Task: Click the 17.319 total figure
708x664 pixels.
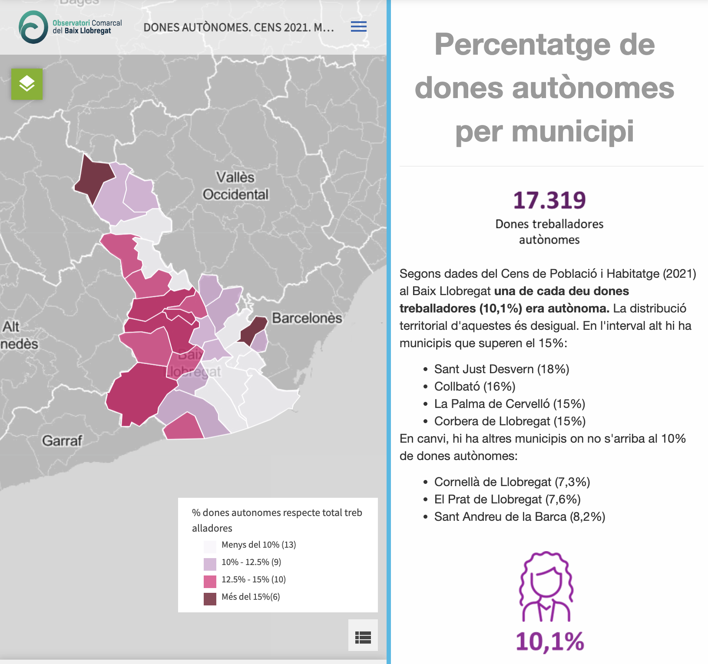Action: tap(549, 200)
